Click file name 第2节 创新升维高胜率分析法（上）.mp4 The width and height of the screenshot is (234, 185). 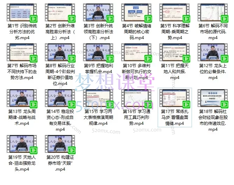coord(60,32)
